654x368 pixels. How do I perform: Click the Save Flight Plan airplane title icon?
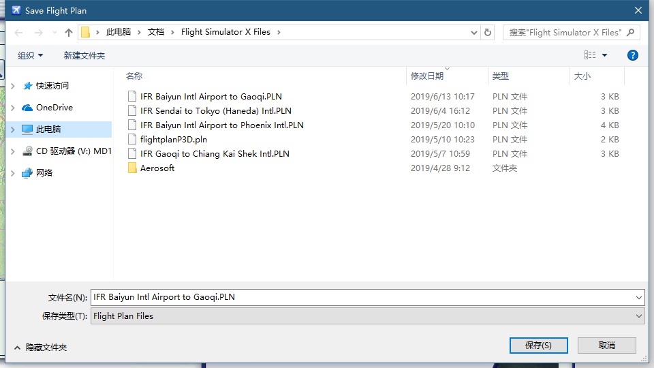click(x=16, y=10)
